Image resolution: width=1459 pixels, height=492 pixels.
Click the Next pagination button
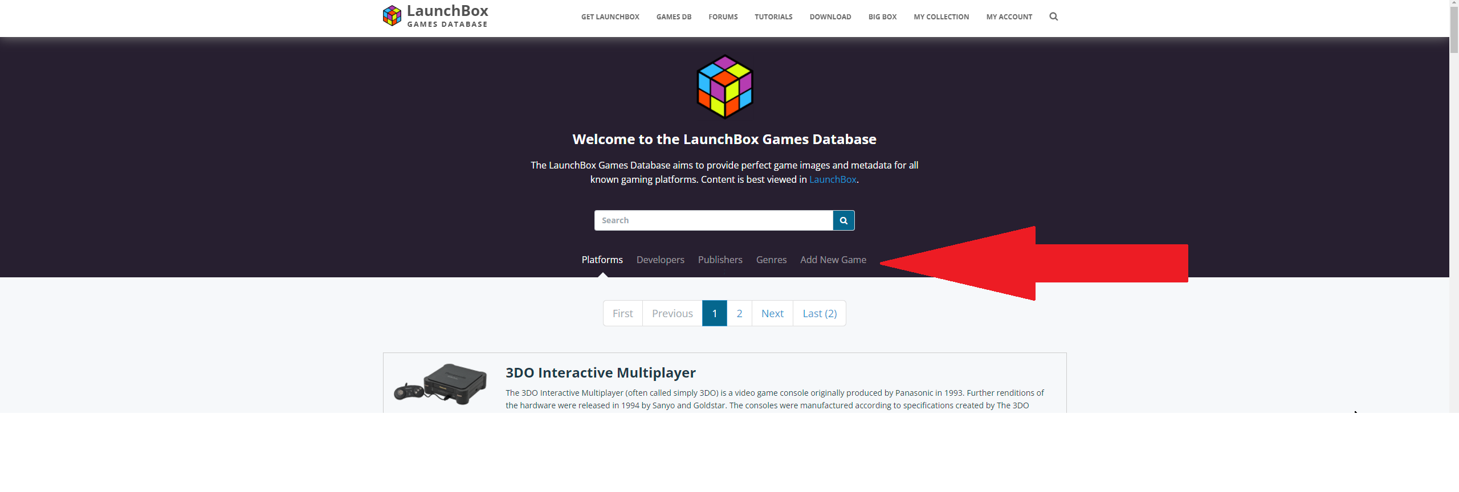773,313
